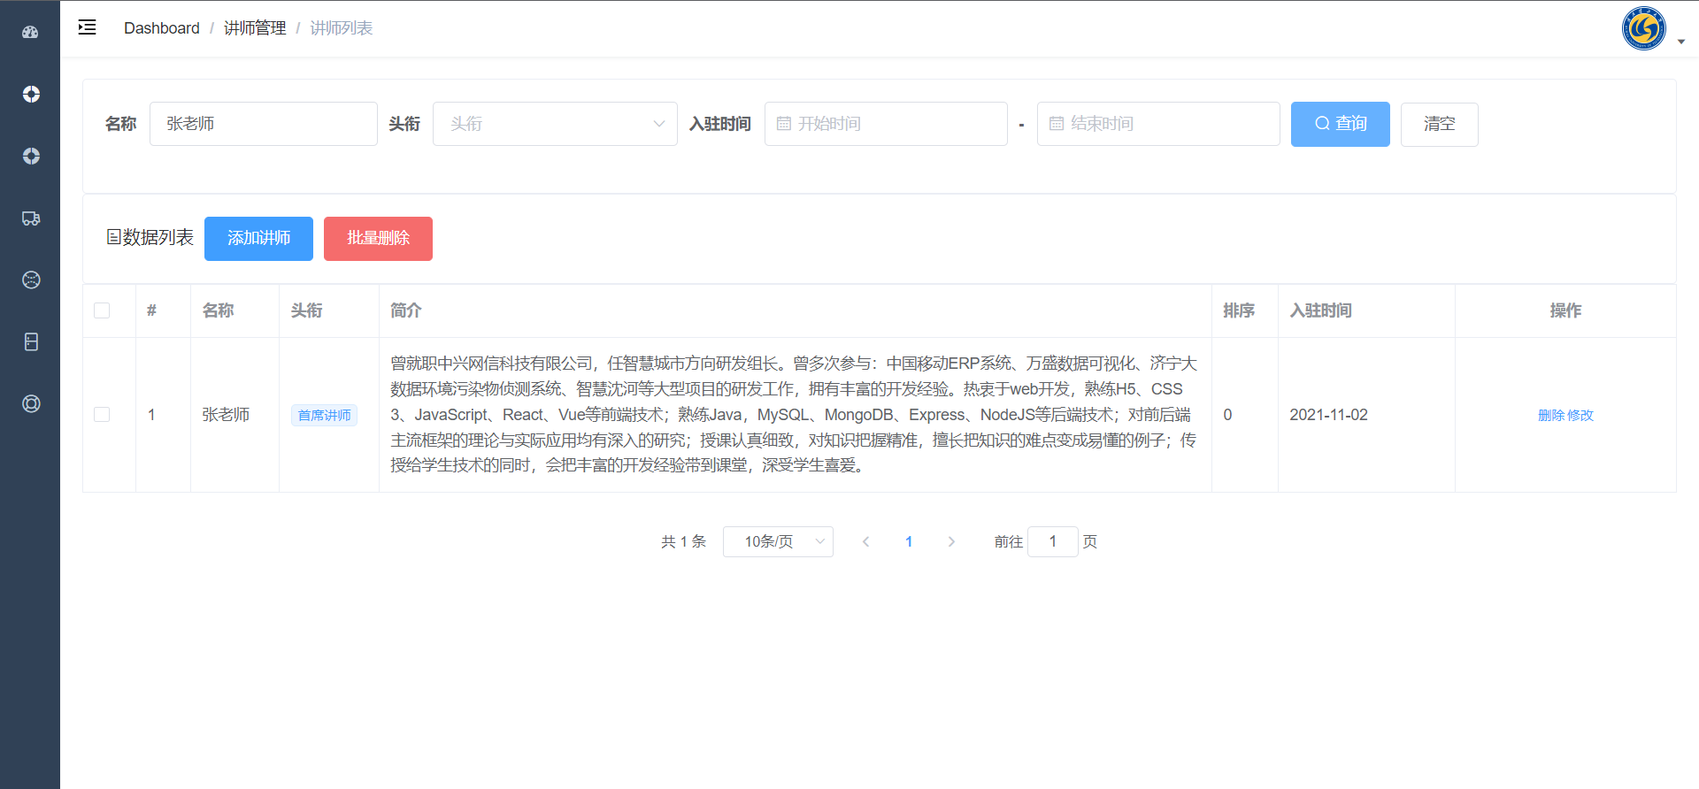1699x789 pixels.
Task: Open the 10条/页 page size dropdown
Action: 778,541
